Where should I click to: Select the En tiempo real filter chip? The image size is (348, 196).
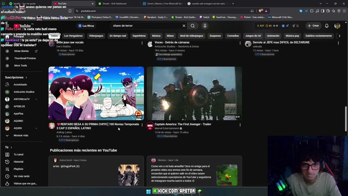click(x=118, y=36)
